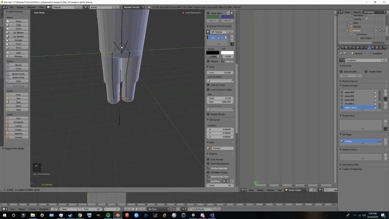Add a Monkey mesh primitive

coord(17,57)
